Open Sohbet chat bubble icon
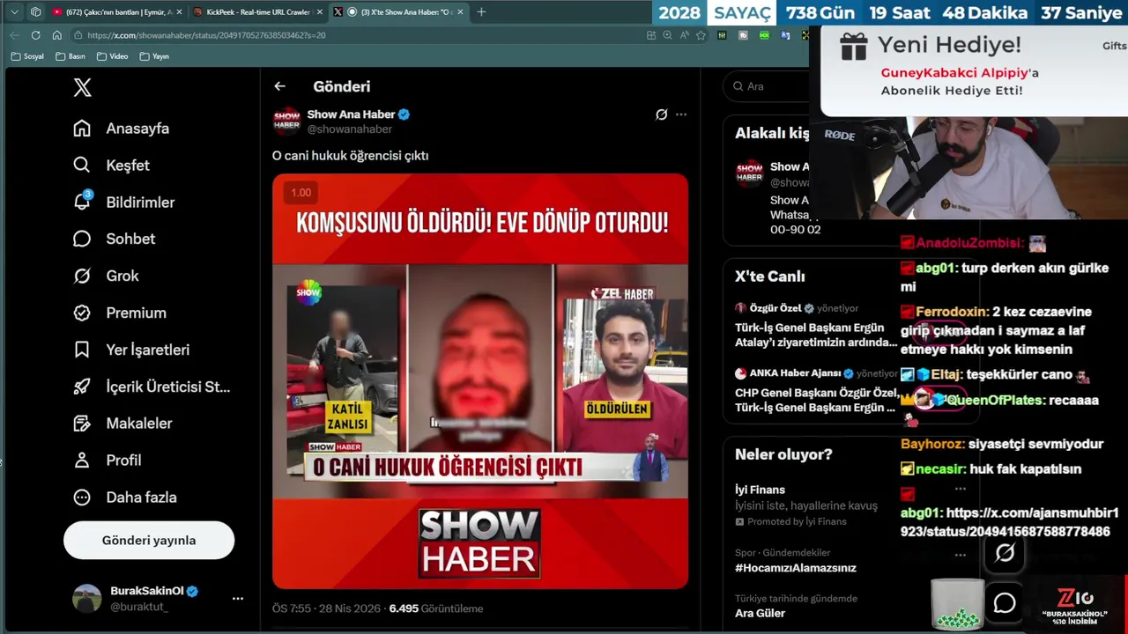The height and width of the screenshot is (634, 1128). 82,239
